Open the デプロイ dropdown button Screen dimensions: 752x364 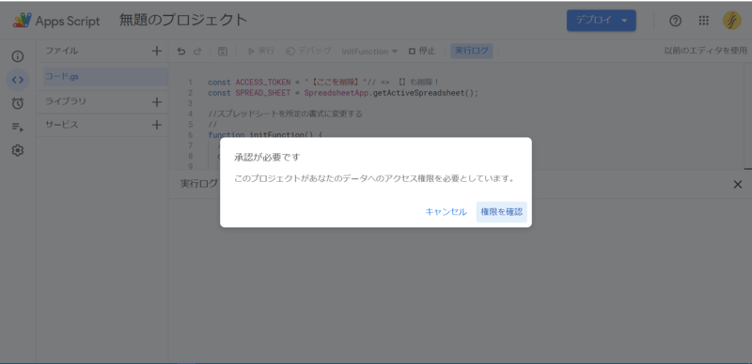coord(602,21)
